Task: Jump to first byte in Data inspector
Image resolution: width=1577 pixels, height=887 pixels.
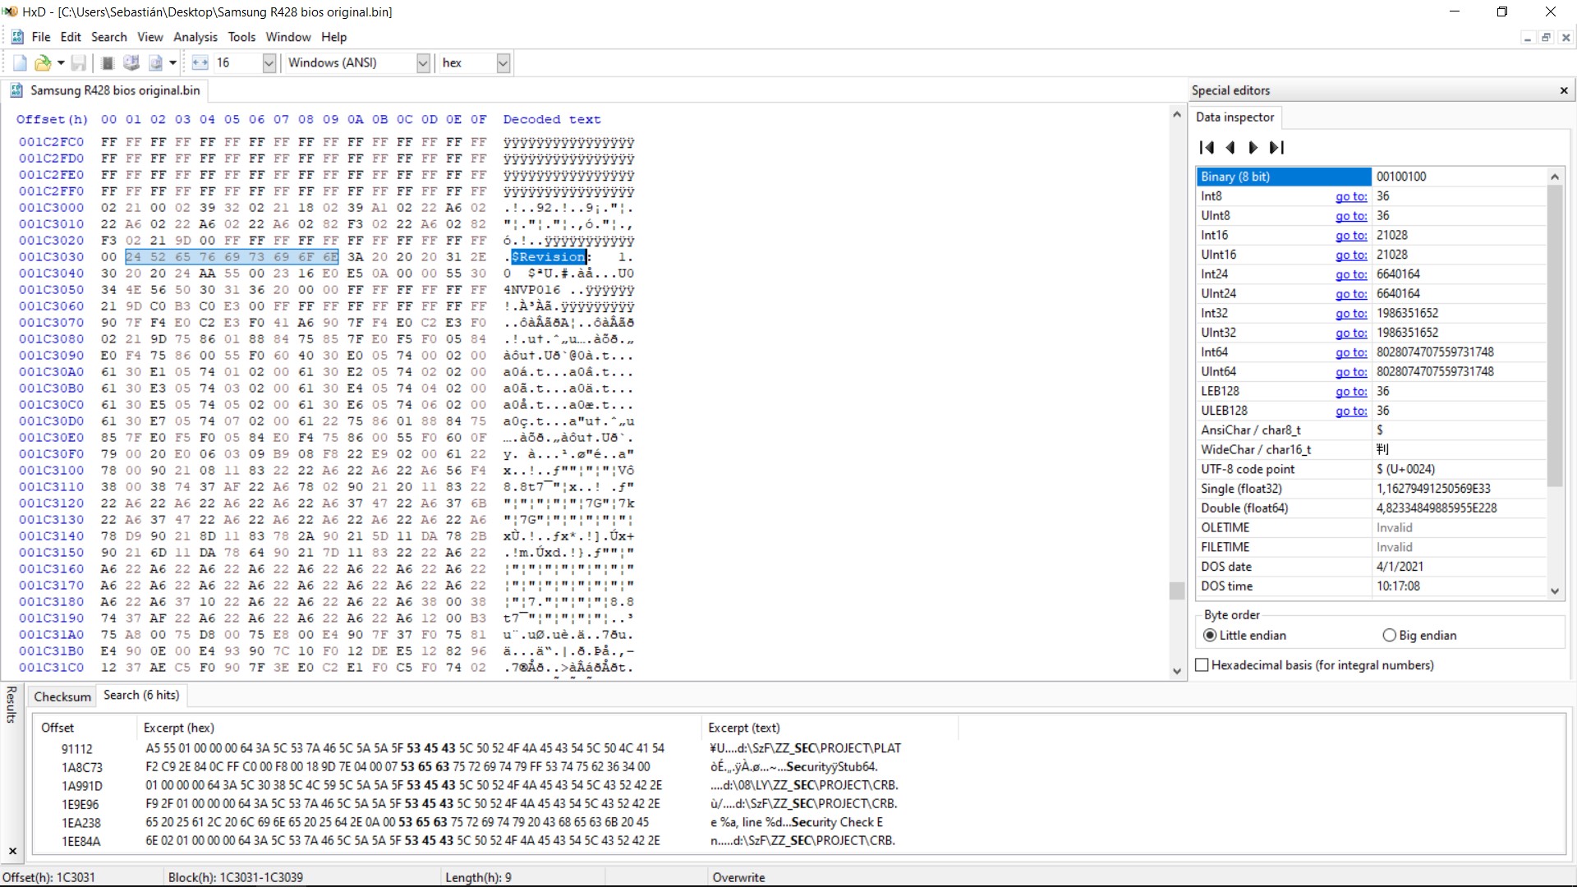Action: point(1207,148)
